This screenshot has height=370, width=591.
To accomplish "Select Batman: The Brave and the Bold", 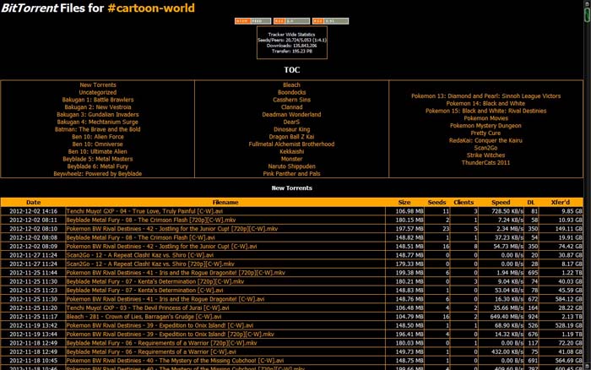I will [98, 129].
